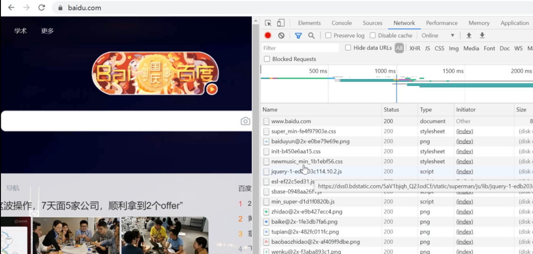Click in the network Filter text box

coord(300,48)
